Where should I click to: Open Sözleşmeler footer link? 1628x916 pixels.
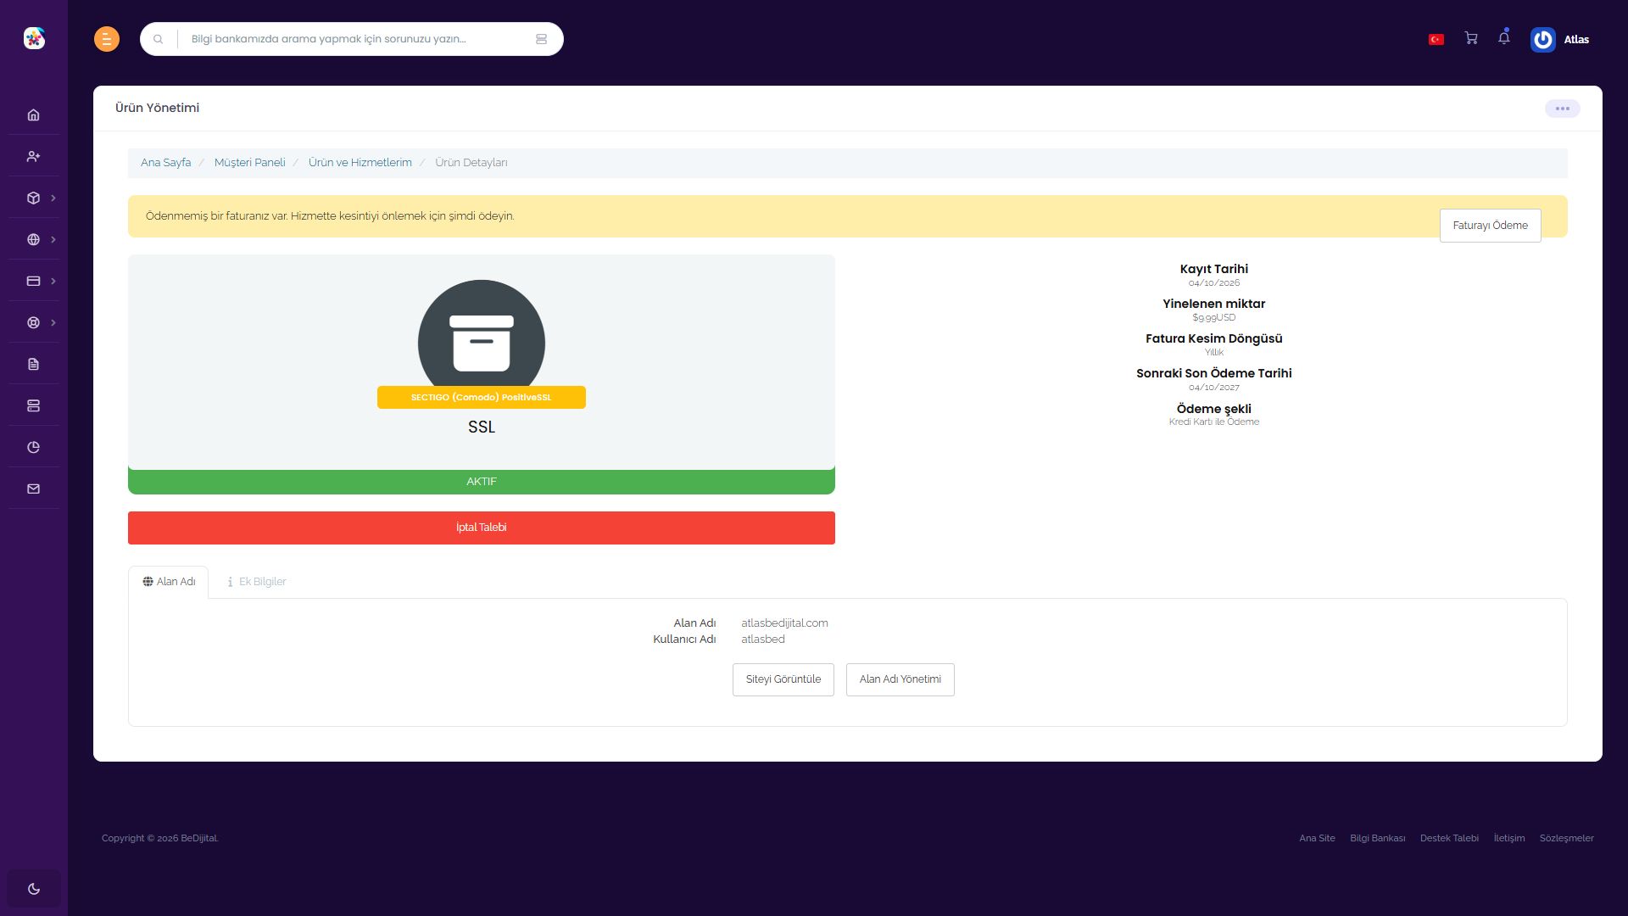1566,838
